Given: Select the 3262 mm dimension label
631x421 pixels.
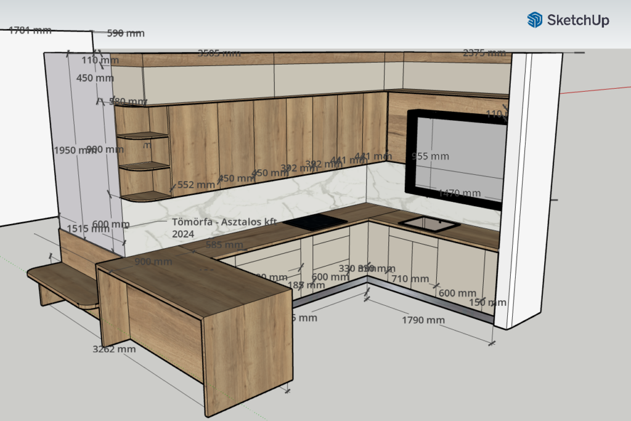Looking at the screenshot, I should tap(114, 349).
